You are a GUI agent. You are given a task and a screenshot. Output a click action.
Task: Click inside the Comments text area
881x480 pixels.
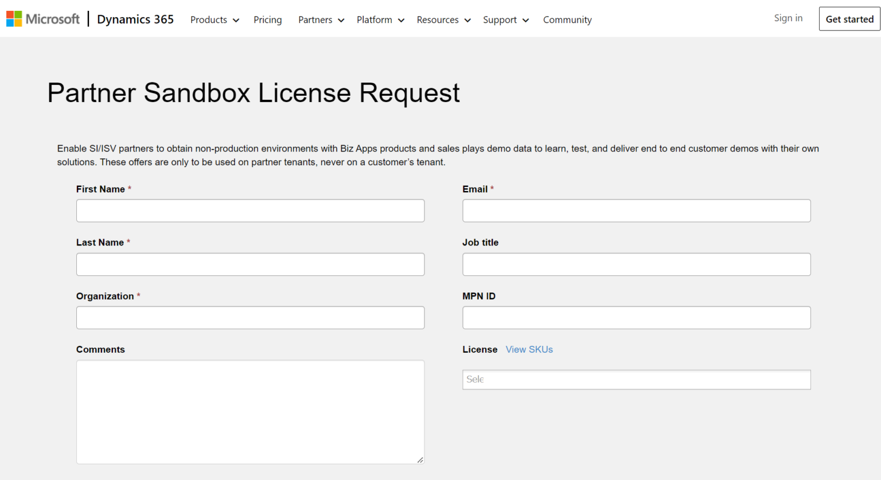(250, 412)
